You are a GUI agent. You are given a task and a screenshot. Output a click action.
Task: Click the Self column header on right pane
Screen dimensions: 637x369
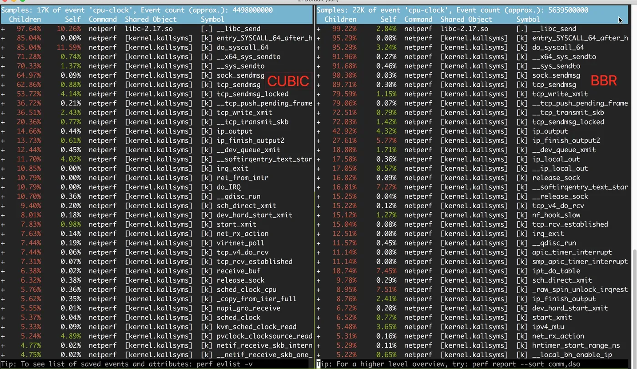(388, 19)
